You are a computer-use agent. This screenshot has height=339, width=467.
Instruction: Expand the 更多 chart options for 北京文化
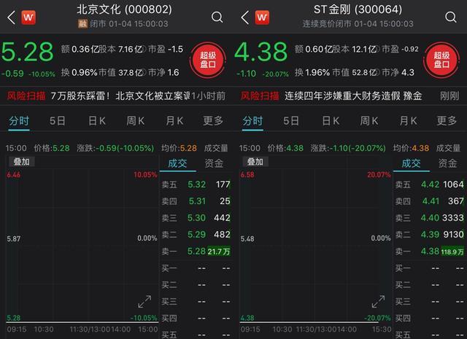click(x=213, y=121)
